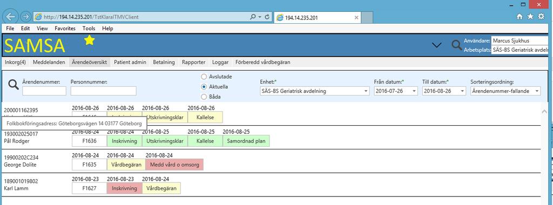Click Inskrivning for Pål Rodger

(x=125, y=141)
